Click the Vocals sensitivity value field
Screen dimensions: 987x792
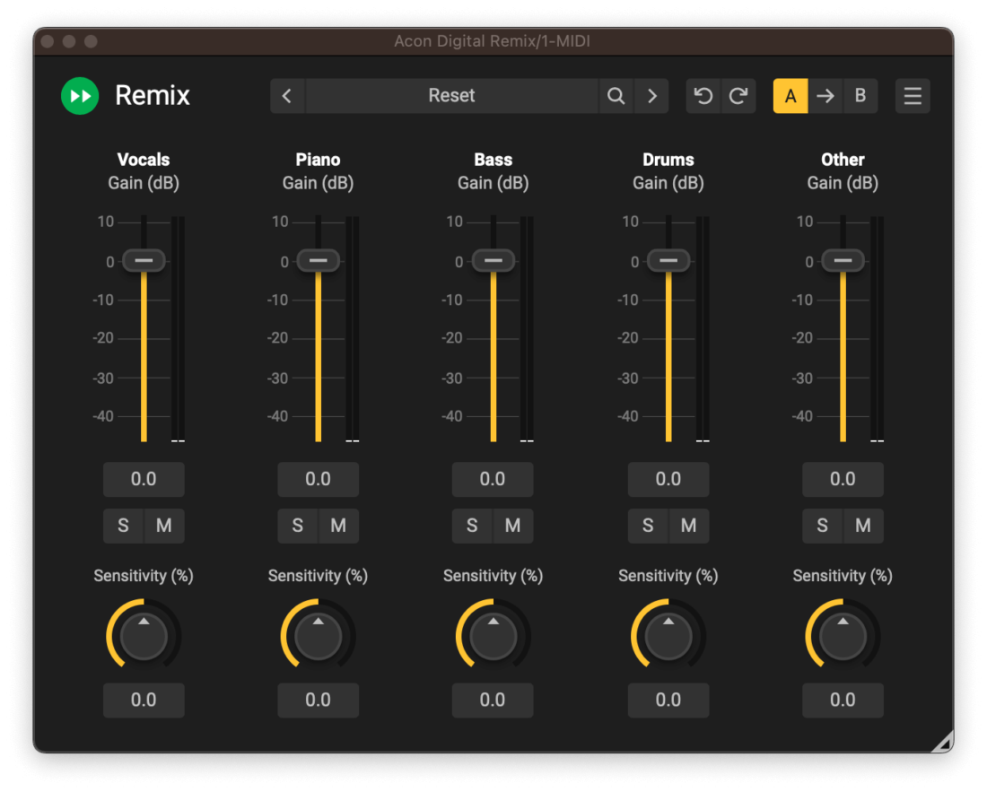[x=144, y=701]
